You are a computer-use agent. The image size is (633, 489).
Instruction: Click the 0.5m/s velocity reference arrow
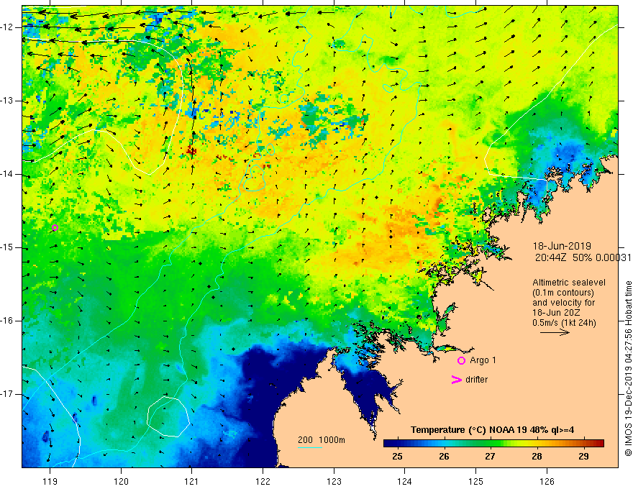tap(555, 332)
